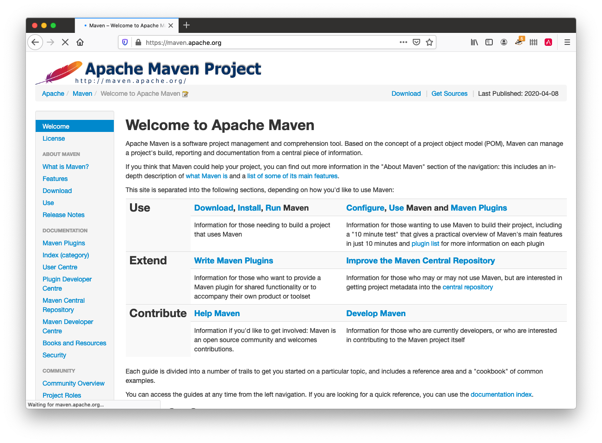Open Books and Resources
602x443 pixels.
[x=74, y=343]
